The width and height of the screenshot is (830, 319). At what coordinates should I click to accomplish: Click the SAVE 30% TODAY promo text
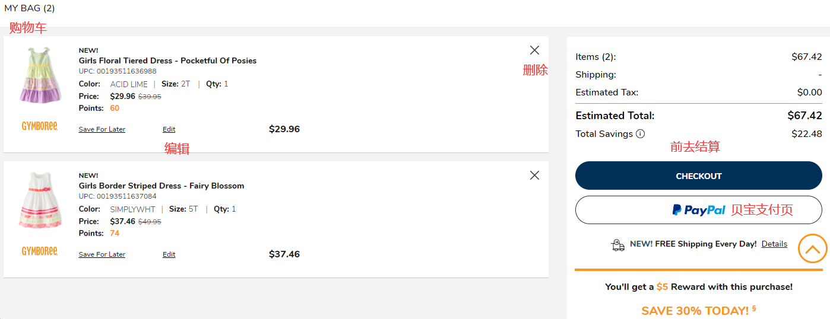pyautogui.click(x=695, y=311)
